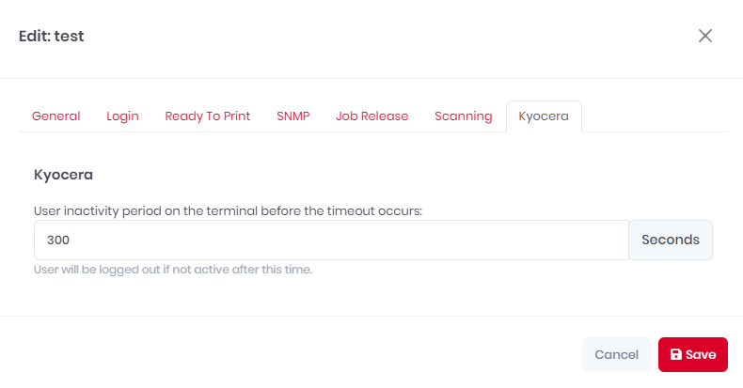Save the Kyocera settings
Image resolution: width=743 pixels, height=388 pixels.
coord(693,354)
